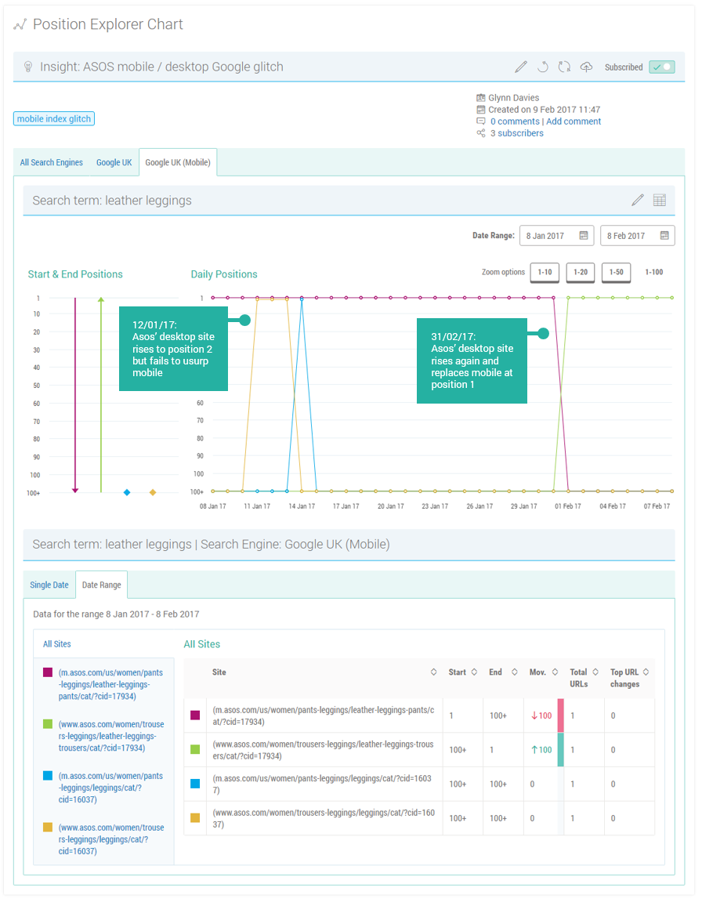Sort table by Site column
Viewport: 702px width, 902px height.
434,672
